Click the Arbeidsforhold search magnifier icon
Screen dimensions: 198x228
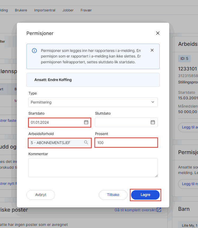click(x=86, y=142)
